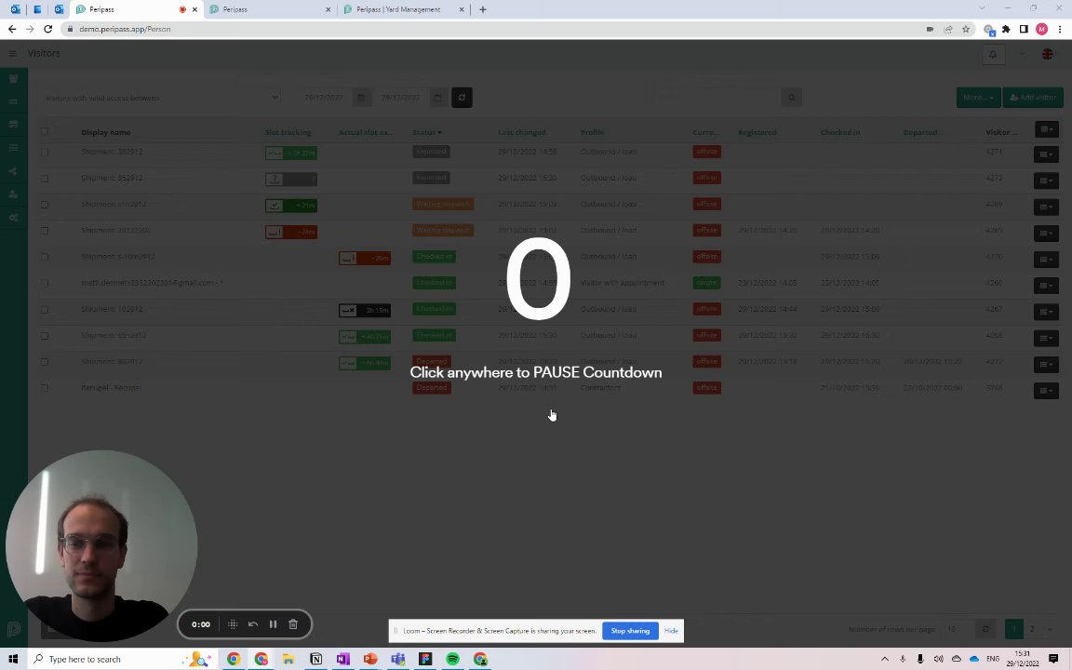The image size is (1072, 670).
Task: Open File Explorer from the taskbar
Action: (288, 659)
